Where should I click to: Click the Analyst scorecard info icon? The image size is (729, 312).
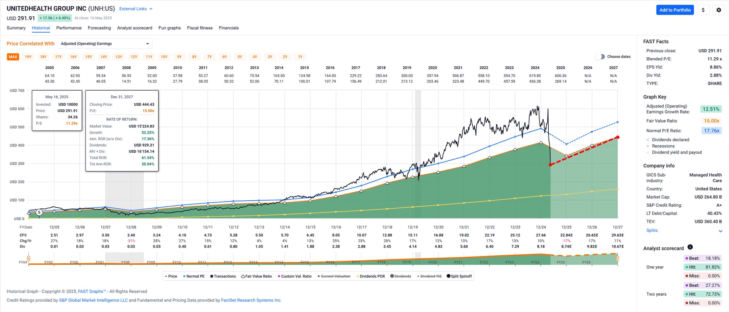click(x=690, y=247)
